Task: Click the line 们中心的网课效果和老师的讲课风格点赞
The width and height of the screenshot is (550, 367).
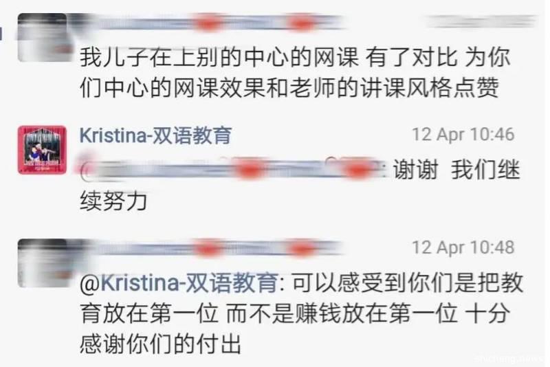Action: (x=289, y=88)
